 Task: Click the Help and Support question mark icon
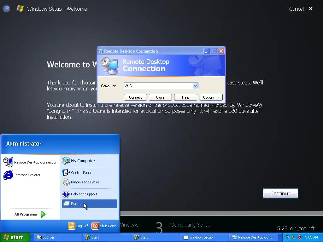66,194
